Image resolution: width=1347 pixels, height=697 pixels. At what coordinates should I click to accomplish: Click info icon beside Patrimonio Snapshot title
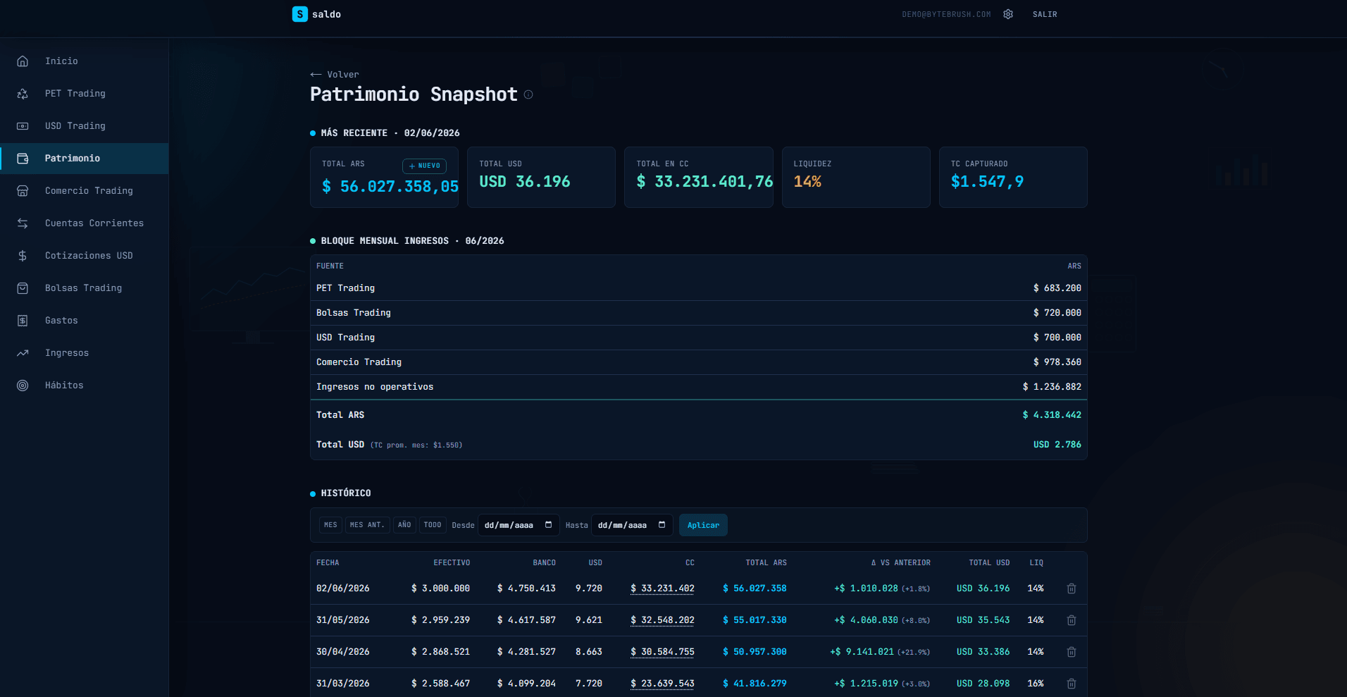point(528,94)
